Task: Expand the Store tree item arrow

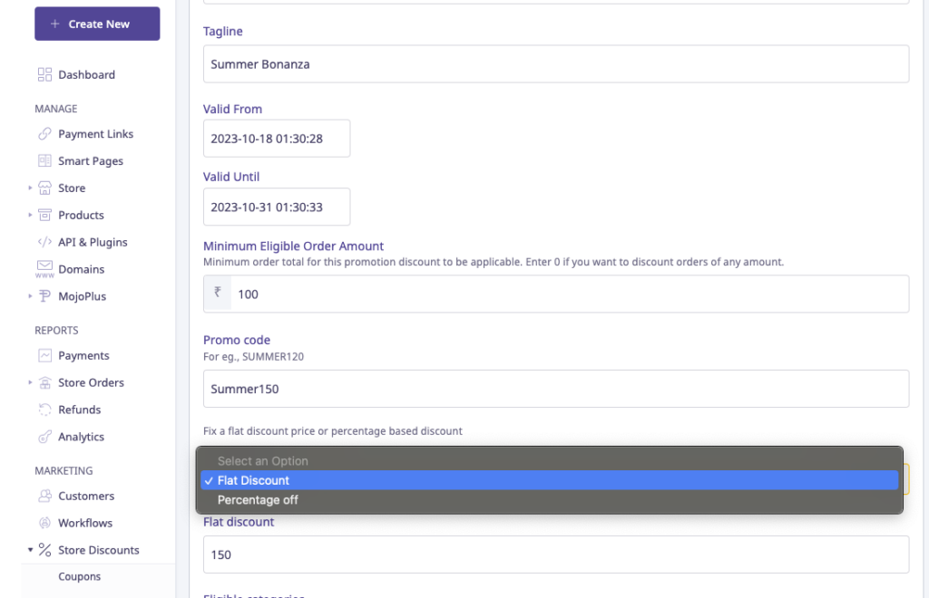Action: click(x=30, y=188)
